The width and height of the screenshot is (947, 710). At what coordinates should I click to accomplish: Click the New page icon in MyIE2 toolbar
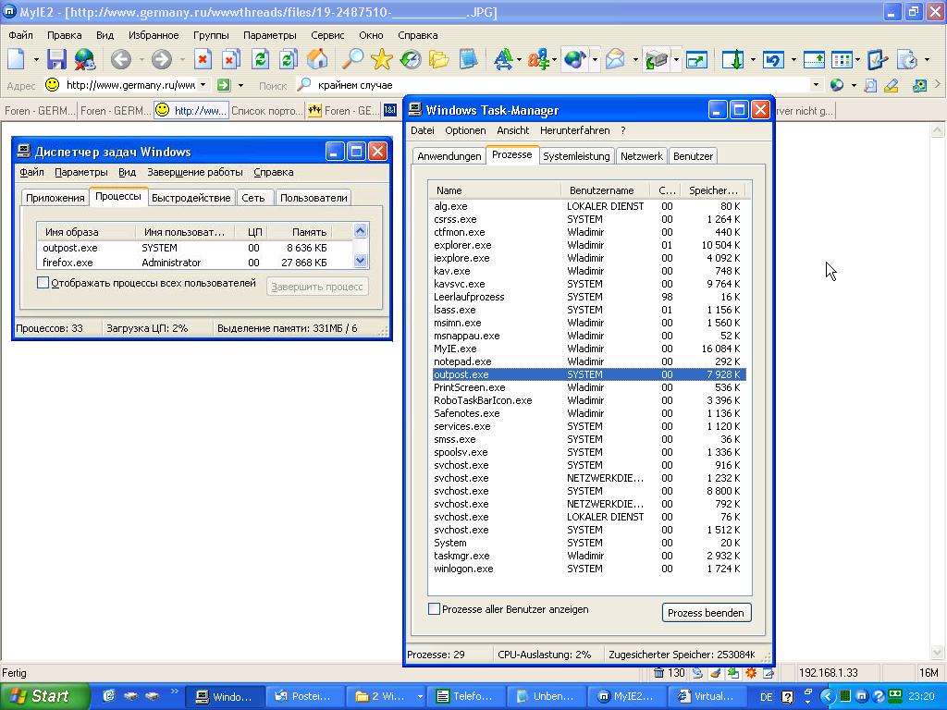pyautogui.click(x=17, y=59)
